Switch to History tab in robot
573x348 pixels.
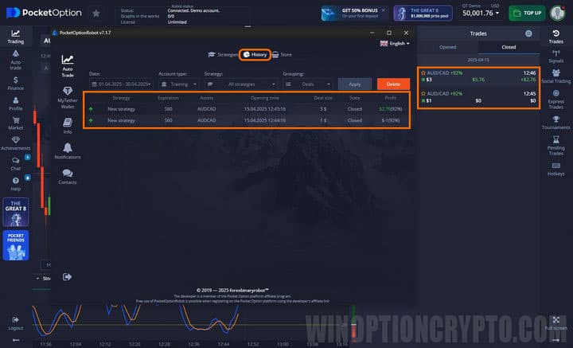click(255, 54)
